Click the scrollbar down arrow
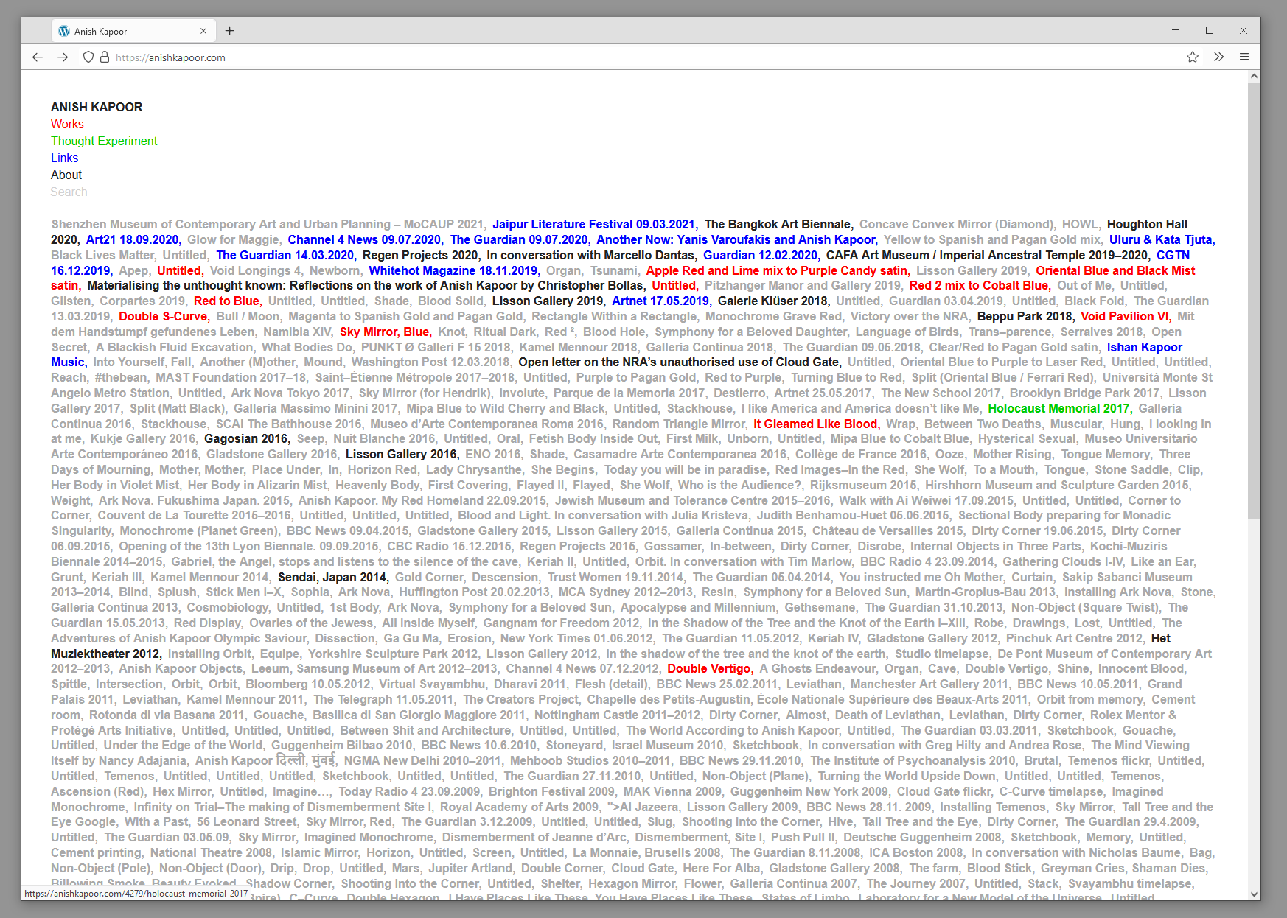 coord(1254,894)
